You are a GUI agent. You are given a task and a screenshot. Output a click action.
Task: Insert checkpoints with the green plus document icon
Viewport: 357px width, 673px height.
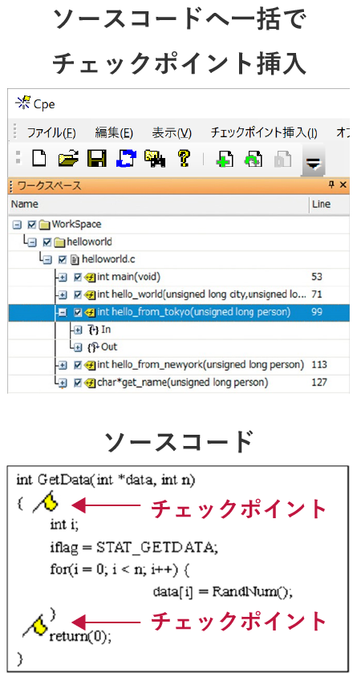click(225, 160)
